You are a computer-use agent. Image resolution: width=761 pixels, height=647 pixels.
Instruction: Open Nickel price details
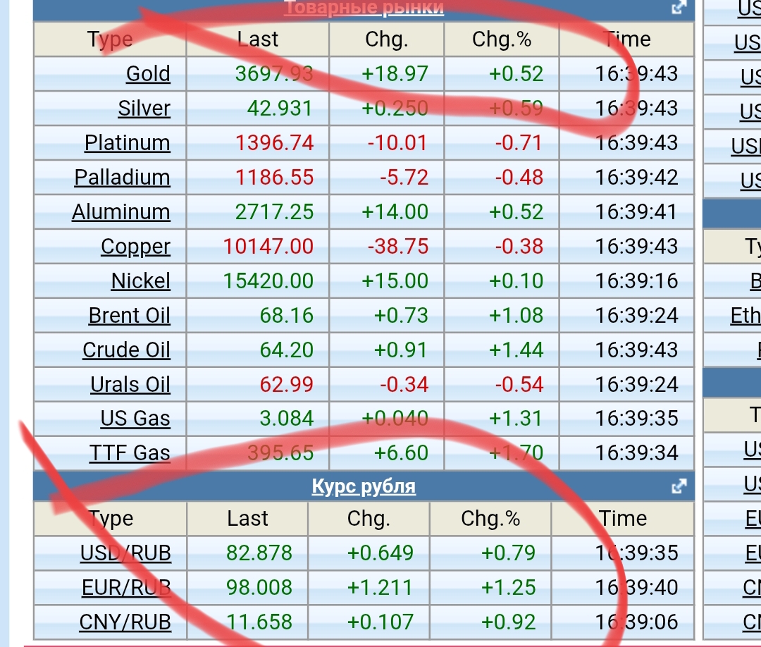[x=141, y=281]
